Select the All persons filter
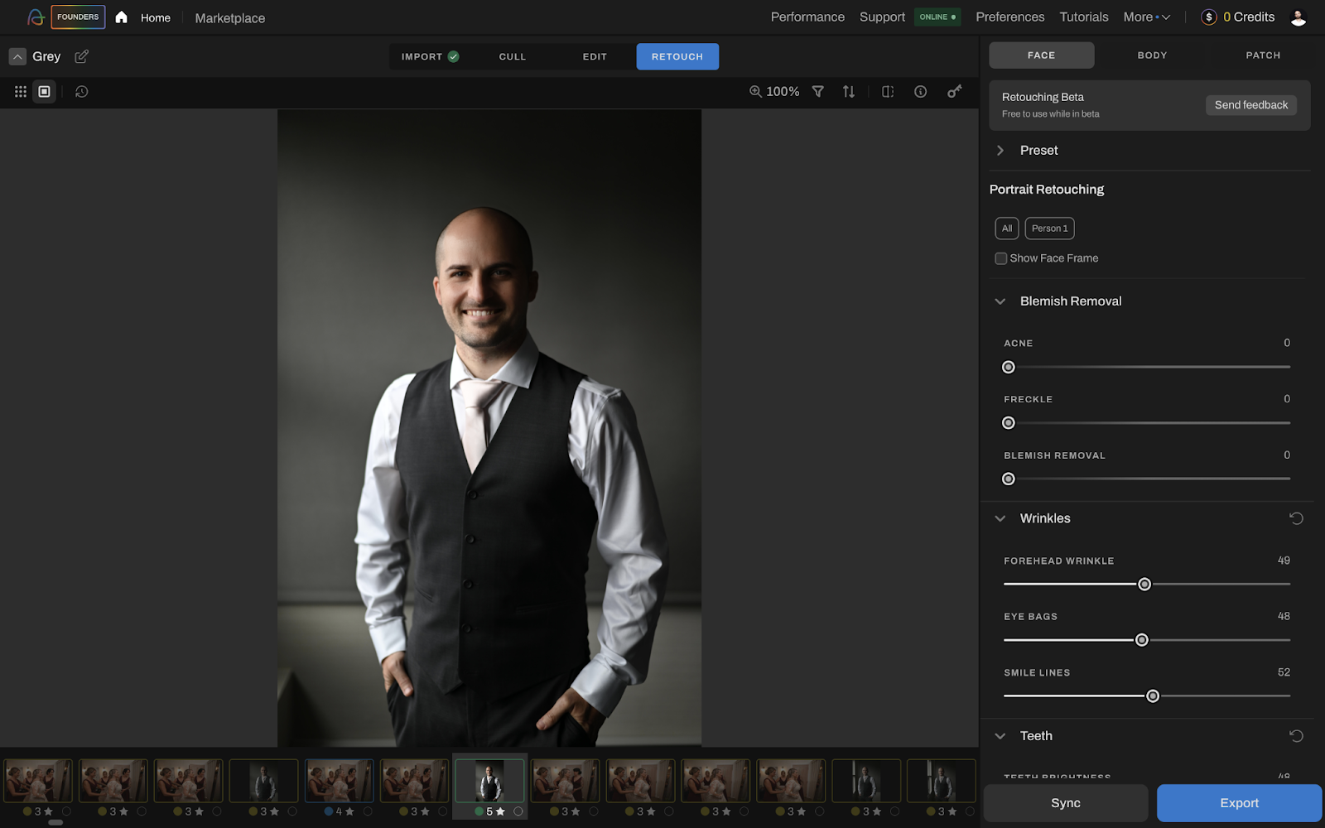Image resolution: width=1325 pixels, height=828 pixels. point(1007,229)
